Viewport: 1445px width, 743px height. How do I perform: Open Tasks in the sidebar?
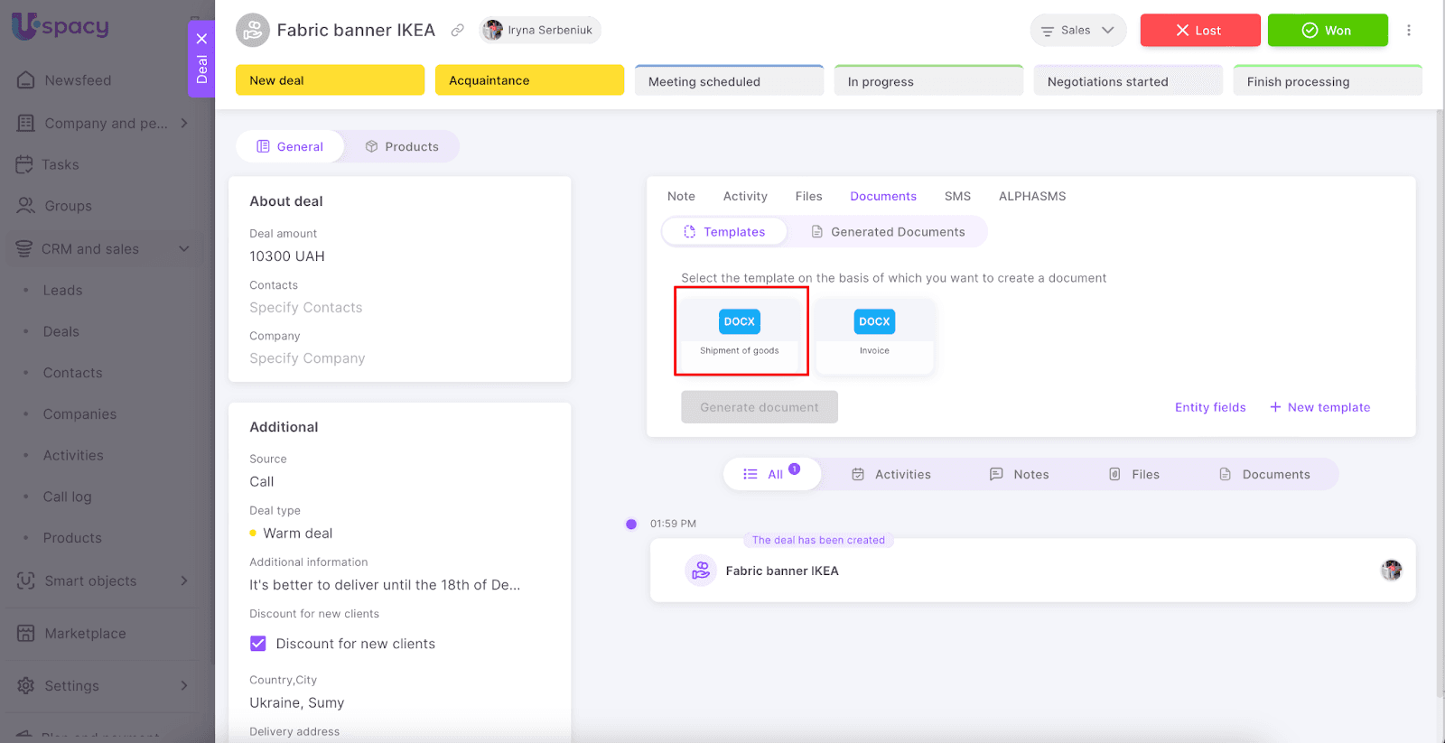click(x=60, y=165)
